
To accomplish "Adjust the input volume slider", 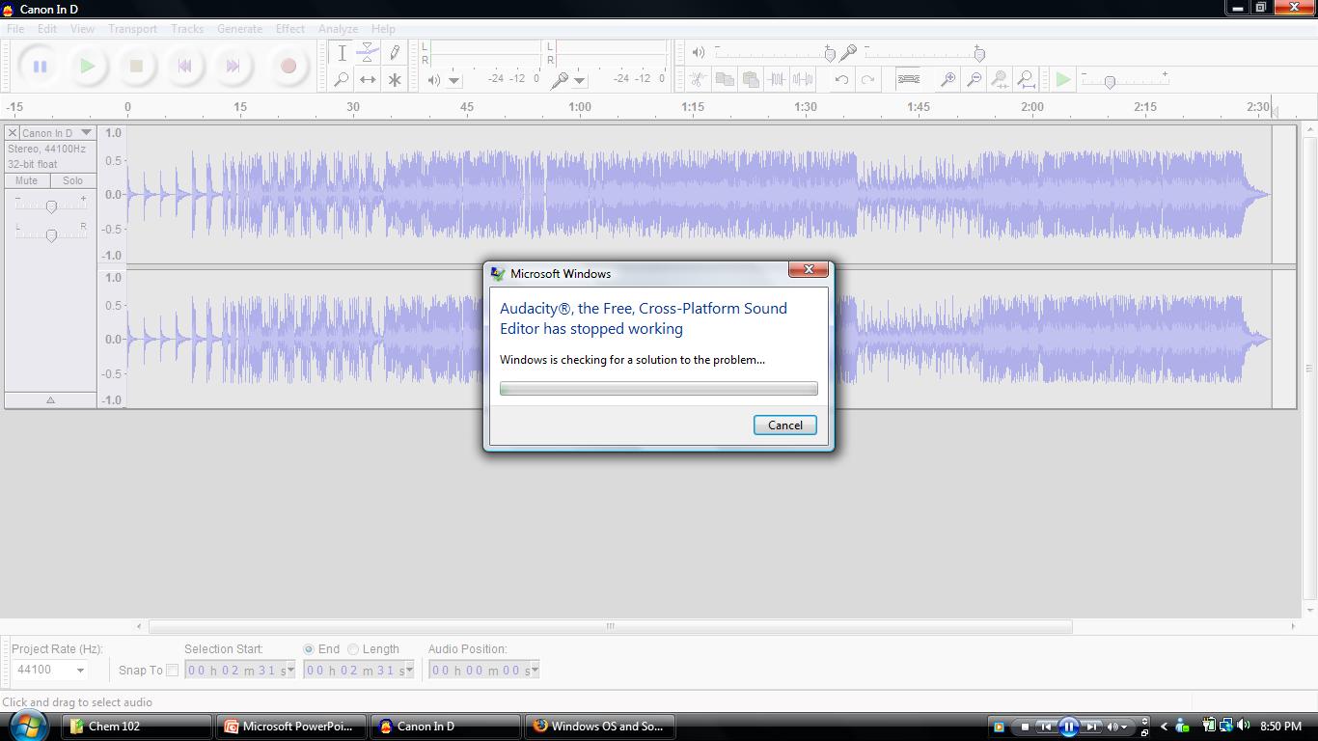I will click(x=979, y=54).
